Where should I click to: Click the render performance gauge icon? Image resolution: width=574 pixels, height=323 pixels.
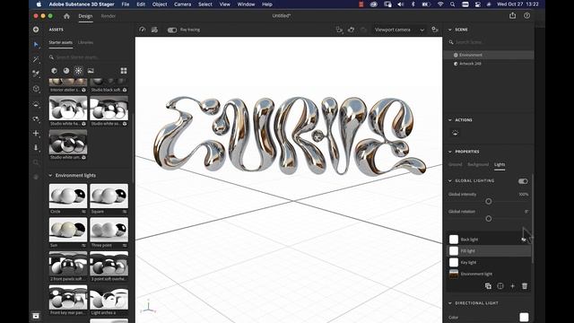[143, 30]
